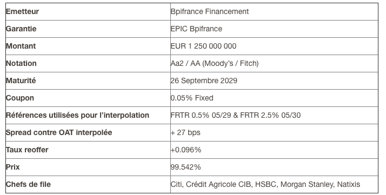Click Spread contre OAT interpolée label
Image resolution: width=386 pixels, height=195 pixels.
(59, 132)
